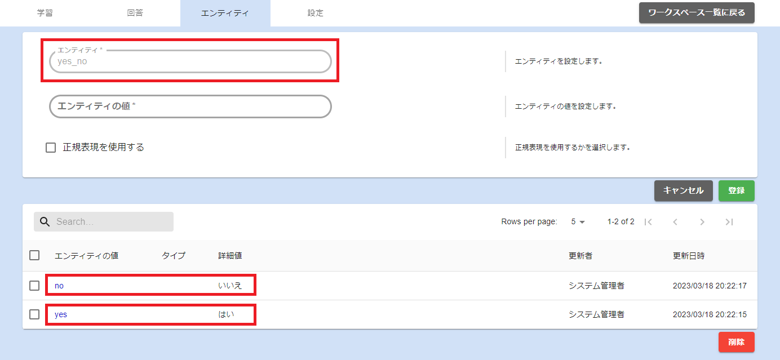This screenshot has width=780, height=360.
Task: Switch to the 学習 tab
Action: 45,13
